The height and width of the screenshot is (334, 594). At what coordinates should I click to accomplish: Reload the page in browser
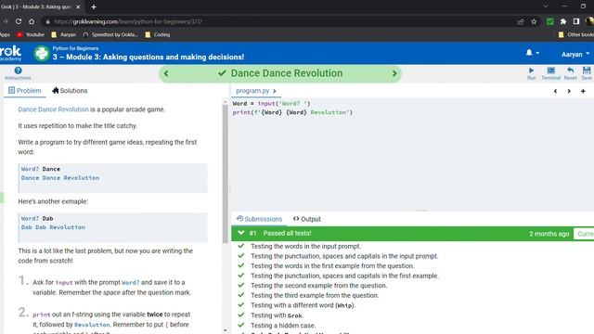pos(19,21)
